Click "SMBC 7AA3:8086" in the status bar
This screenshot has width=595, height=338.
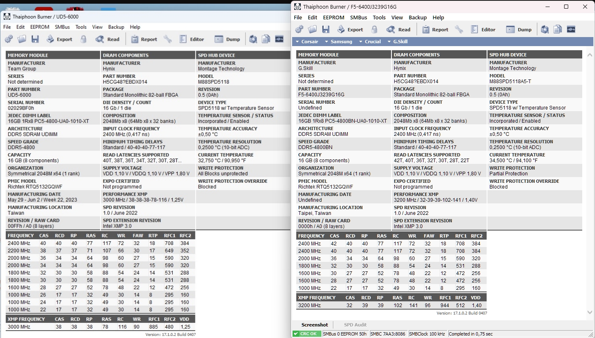[387, 334]
